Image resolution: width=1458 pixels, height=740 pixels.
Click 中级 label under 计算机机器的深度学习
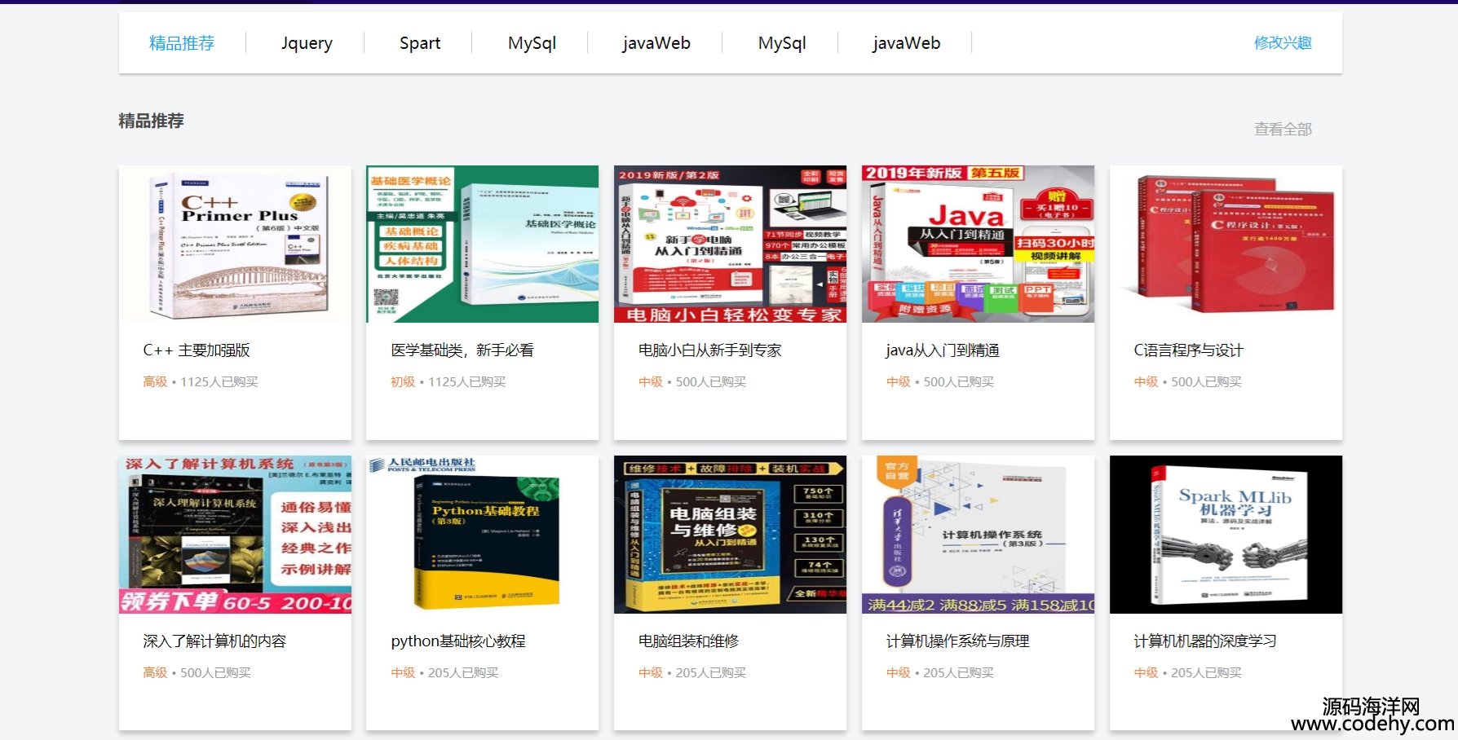pos(1147,672)
